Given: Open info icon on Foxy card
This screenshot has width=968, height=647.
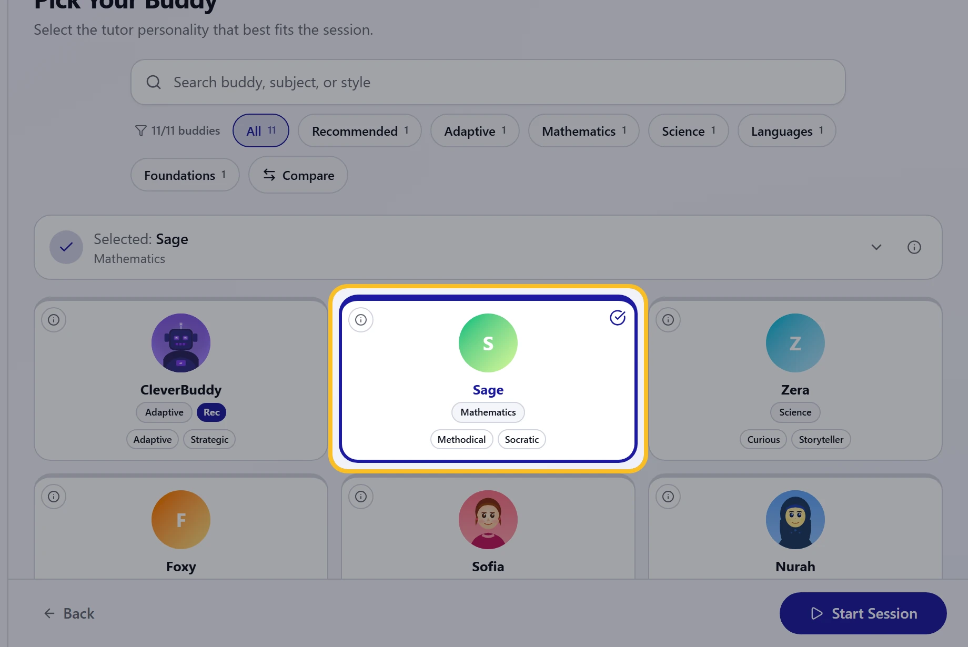Looking at the screenshot, I should click(54, 497).
